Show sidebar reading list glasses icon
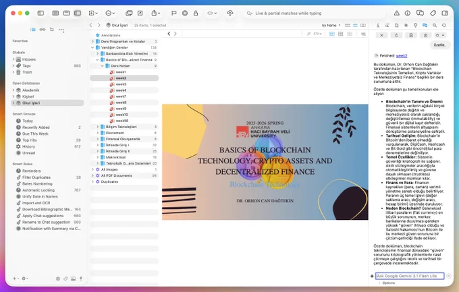This screenshot has width=459, height=292. [x=43, y=30]
